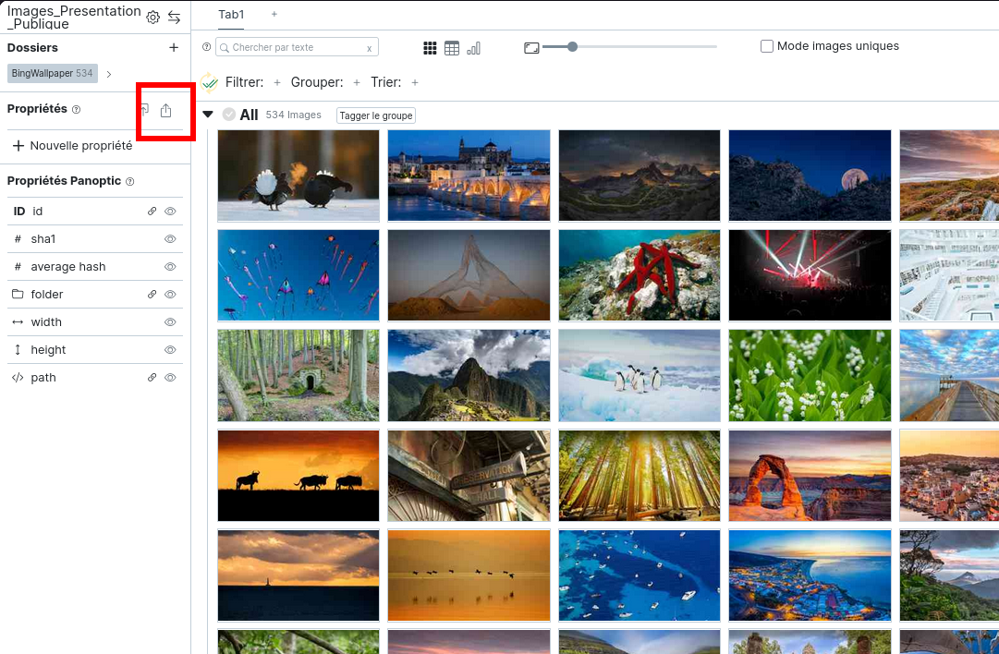The height and width of the screenshot is (654, 999).
Task: Clear search text with the x icon
Action: coord(369,48)
